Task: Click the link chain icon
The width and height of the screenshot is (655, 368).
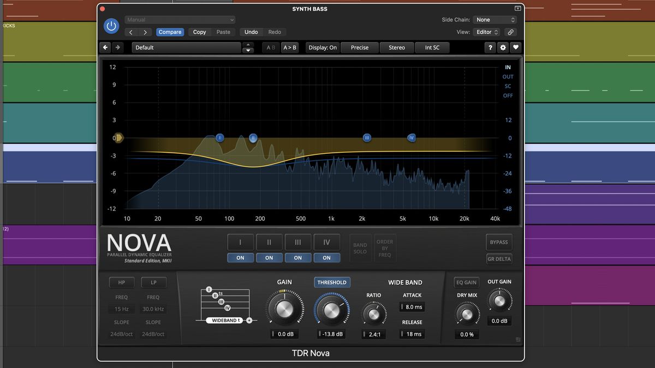Action: (510, 32)
